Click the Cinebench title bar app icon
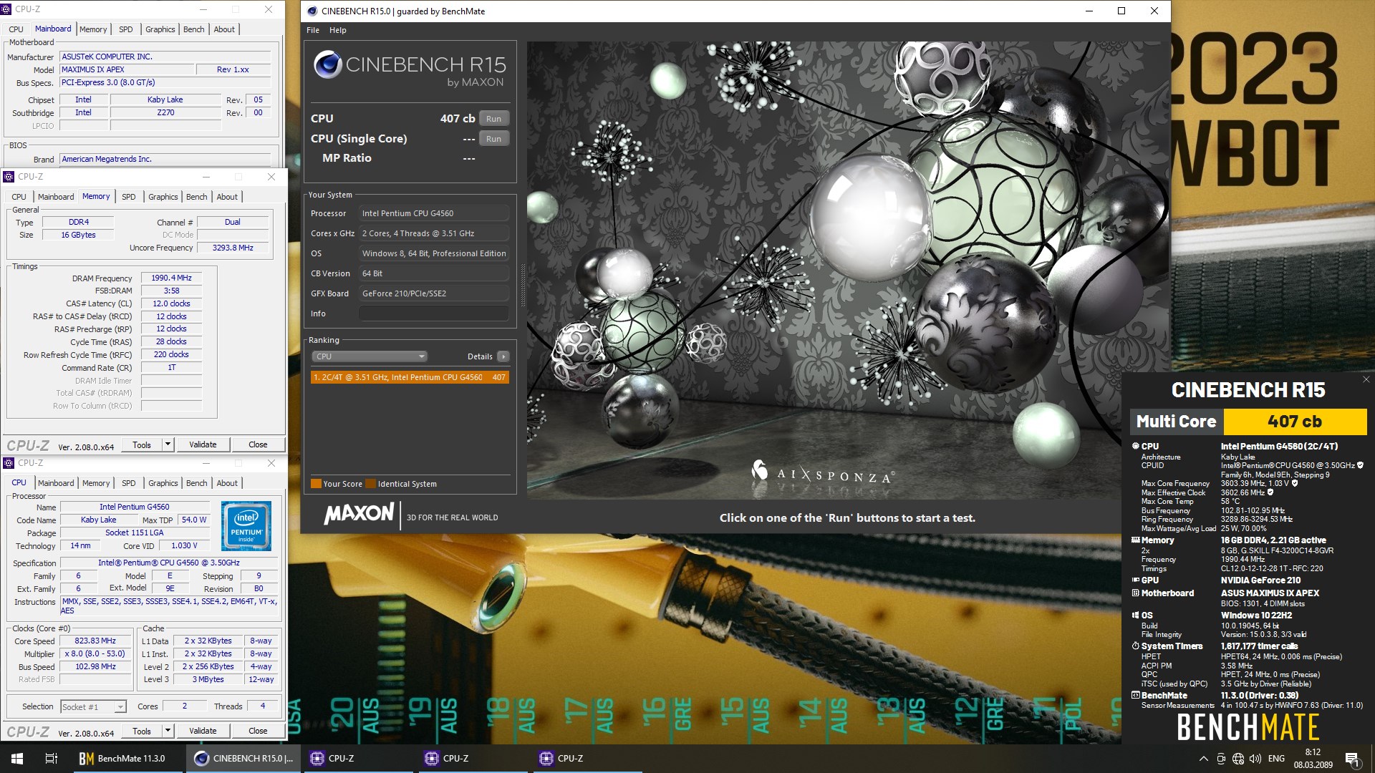The image size is (1375, 773). (312, 11)
